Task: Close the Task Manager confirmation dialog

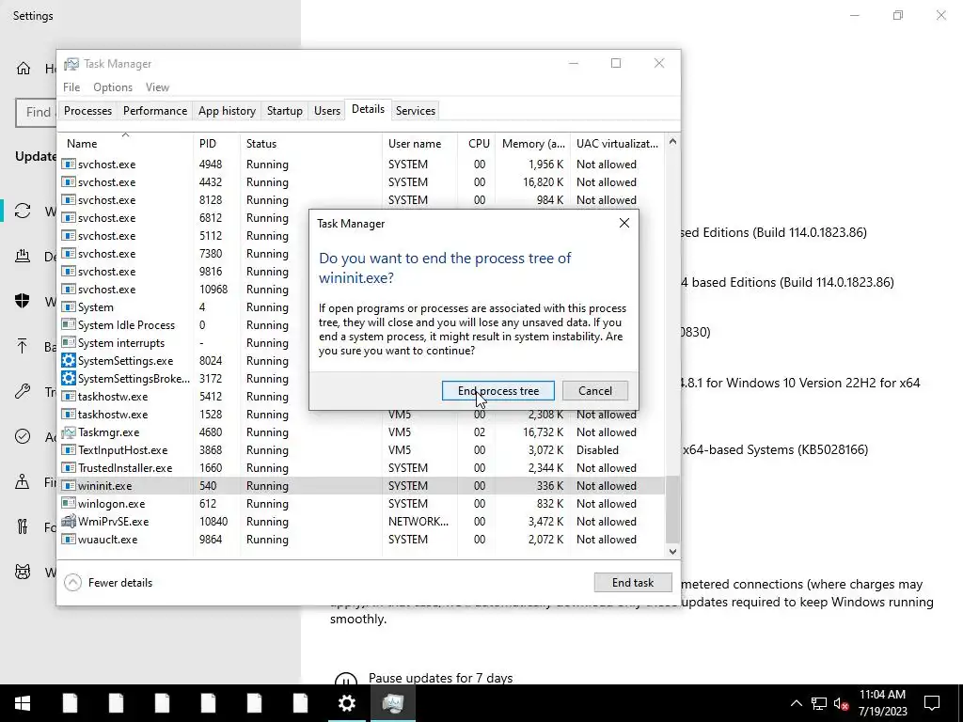Action: (x=624, y=223)
